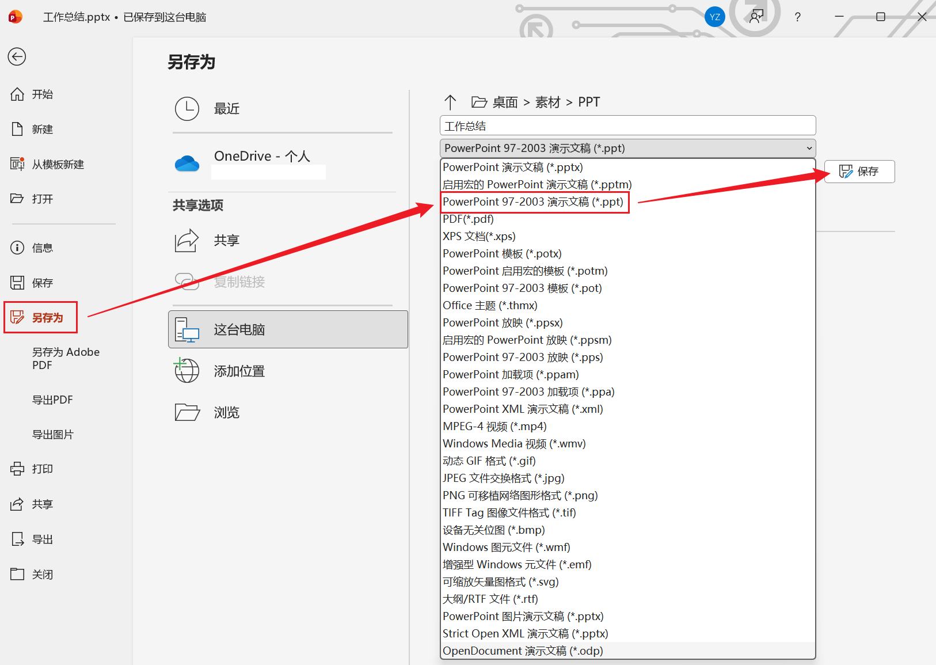Close the presentation via 关闭
This screenshot has height=665, width=936.
pos(32,575)
